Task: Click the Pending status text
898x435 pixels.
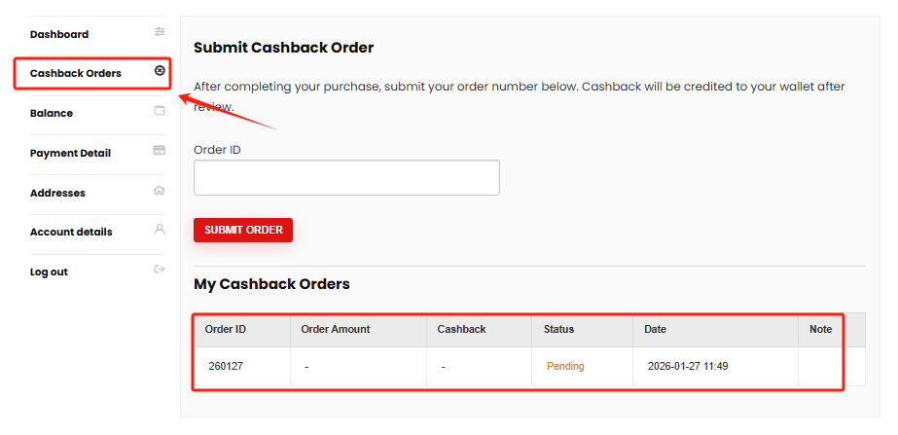Action: click(565, 367)
